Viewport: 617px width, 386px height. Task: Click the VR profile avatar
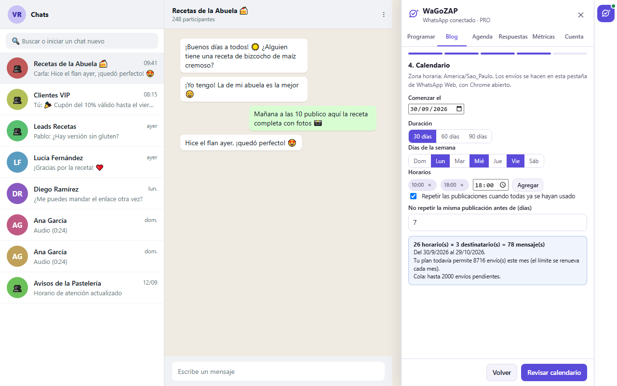(17, 14)
